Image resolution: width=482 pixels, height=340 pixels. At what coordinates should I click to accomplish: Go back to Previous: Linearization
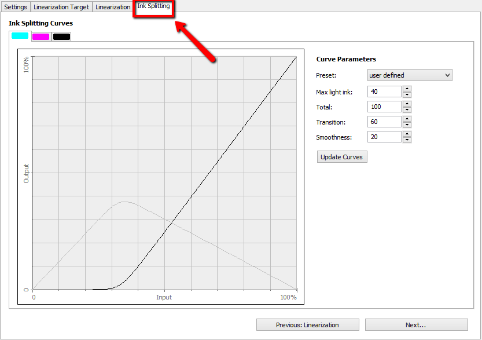click(x=307, y=325)
